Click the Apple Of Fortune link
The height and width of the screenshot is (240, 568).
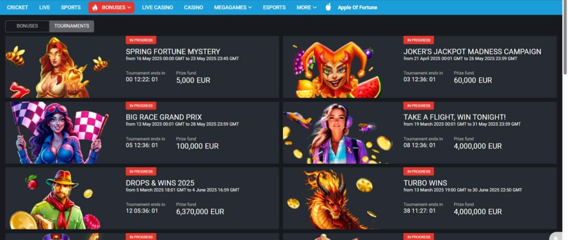click(357, 7)
